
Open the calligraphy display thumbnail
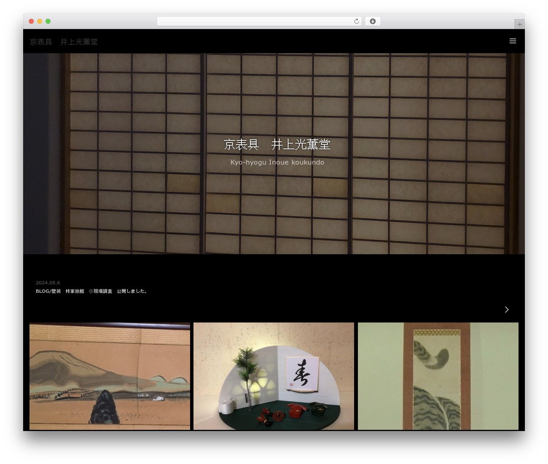pyautogui.click(x=274, y=376)
